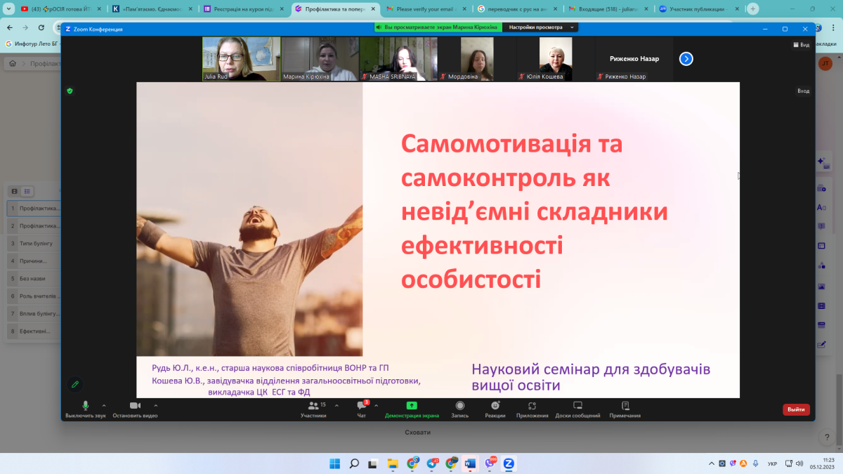
Task: Show next participants with blue arrow
Action: pyautogui.click(x=686, y=59)
